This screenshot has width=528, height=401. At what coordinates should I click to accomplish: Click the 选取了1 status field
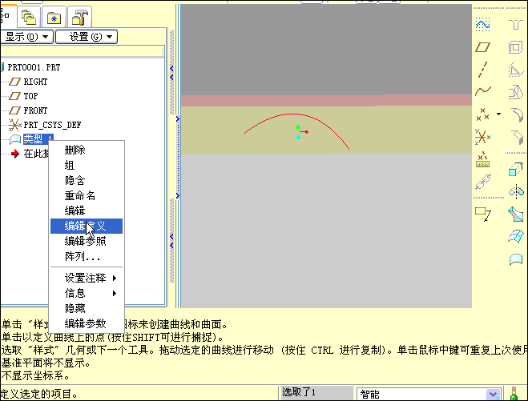pos(316,392)
